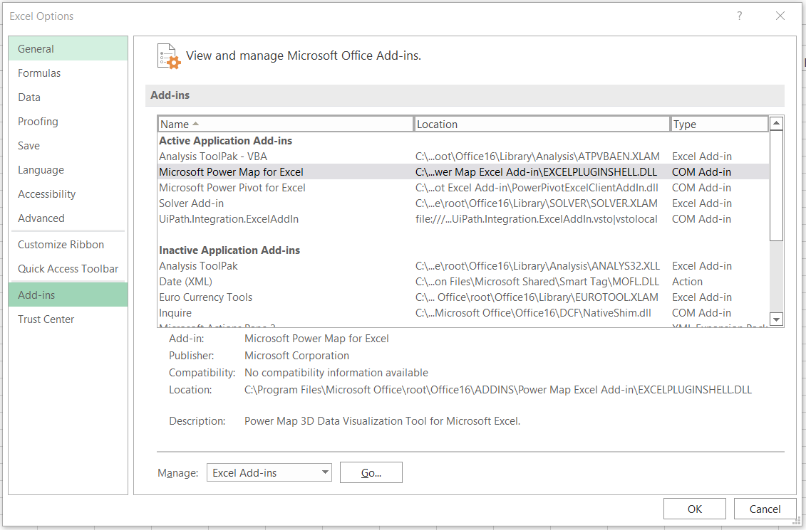806x530 pixels.
Task: Confirm with the OK button
Action: (x=694, y=509)
